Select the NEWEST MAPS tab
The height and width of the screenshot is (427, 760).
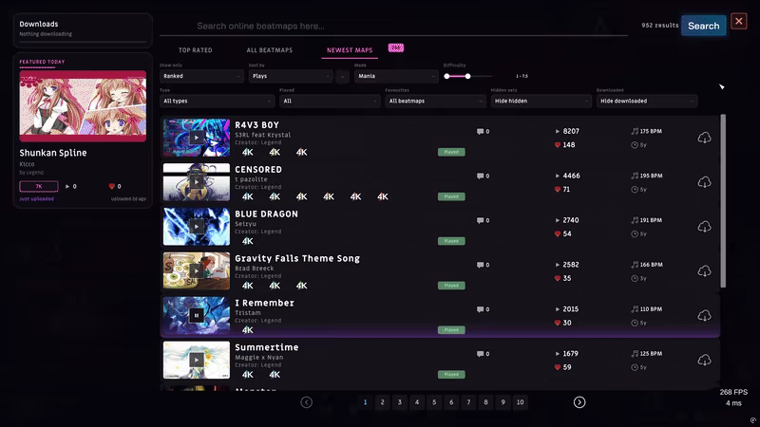tap(350, 50)
